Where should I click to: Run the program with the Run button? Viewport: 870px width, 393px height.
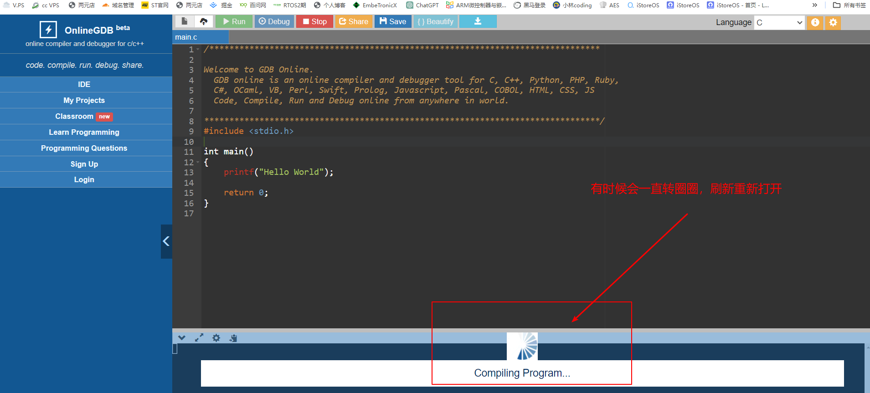(x=234, y=21)
